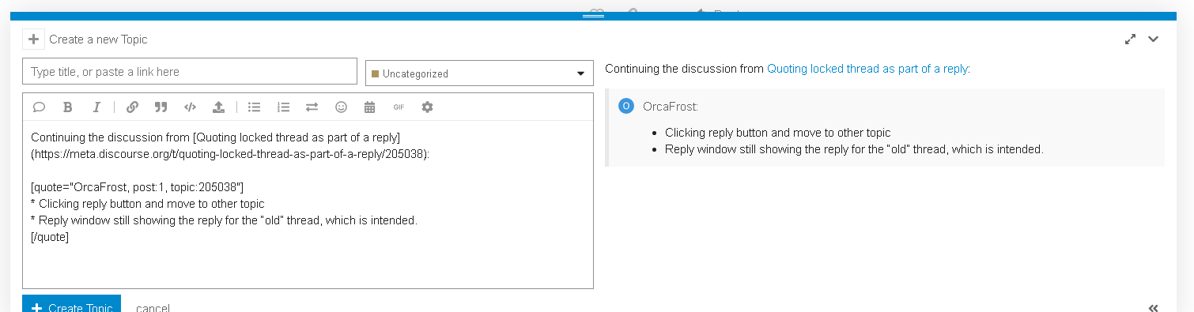Insert a GIF
Image resolution: width=1194 pixels, height=312 pixels.
pos(399,107)
